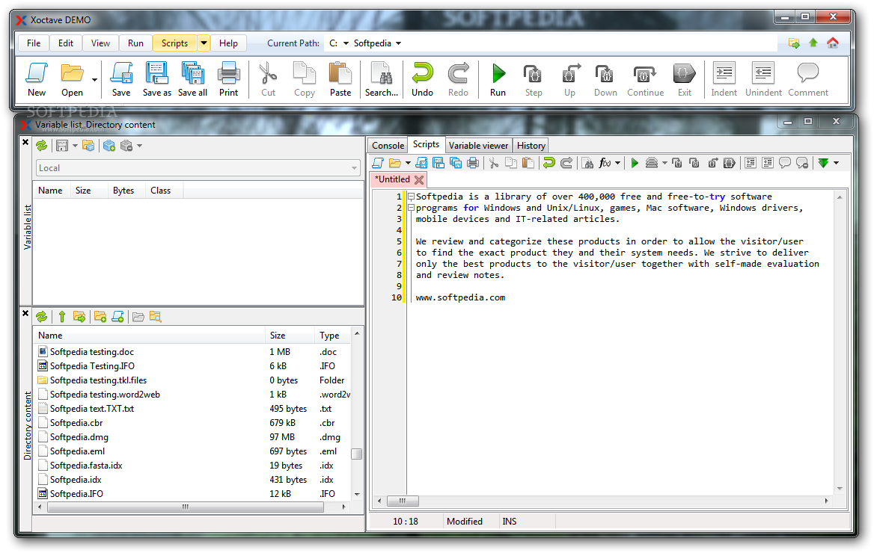Click the function f(x) icon in Scripts toolbar
Image resolution: width=874 pixels, height=553 pixels.
click(x=605, y=163)
